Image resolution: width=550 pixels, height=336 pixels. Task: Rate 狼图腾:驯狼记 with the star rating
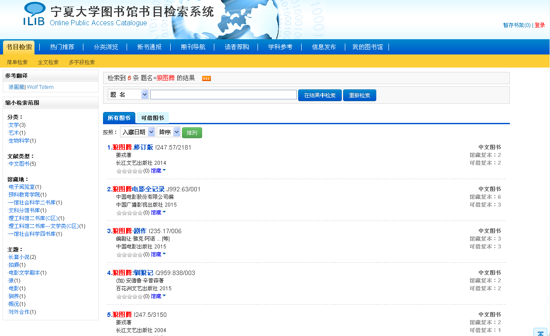click(129, 296)
